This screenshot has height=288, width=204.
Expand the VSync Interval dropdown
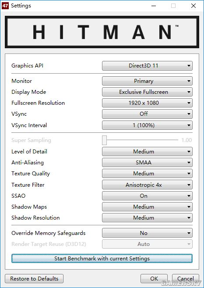(x=147, y=125)
